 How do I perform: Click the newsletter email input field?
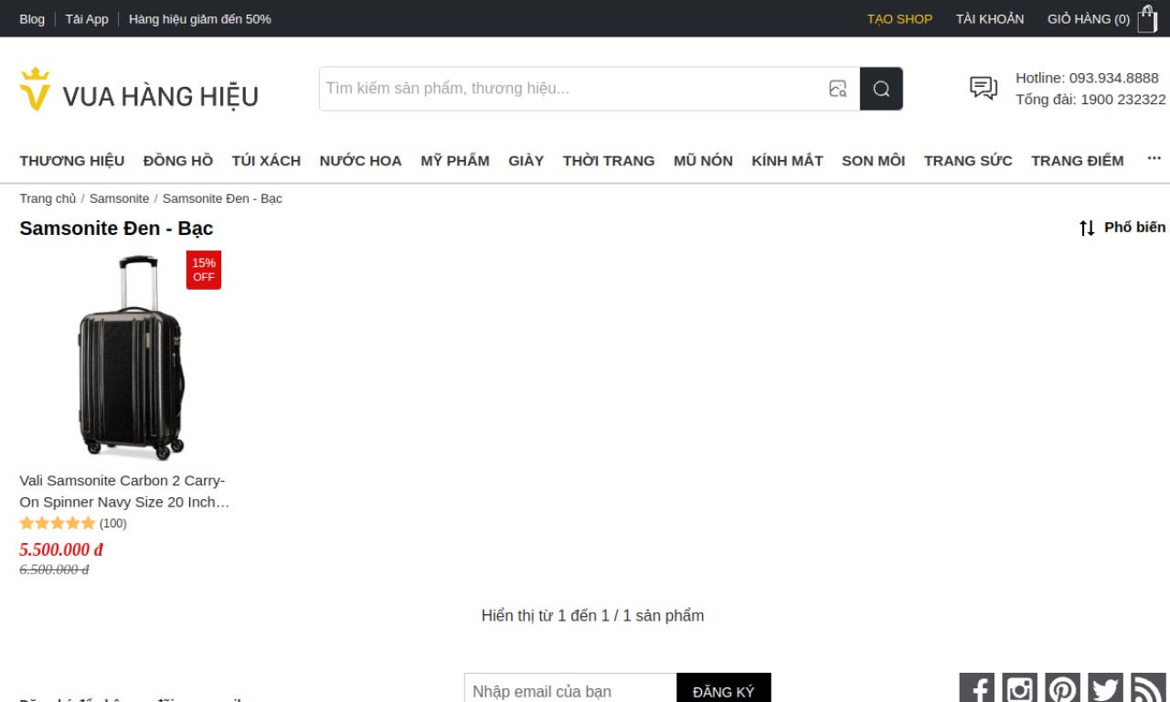click(570, 691)
